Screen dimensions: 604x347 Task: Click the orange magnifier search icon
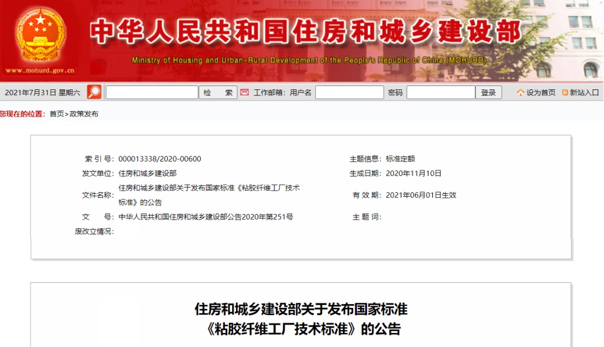pos(95,92)
